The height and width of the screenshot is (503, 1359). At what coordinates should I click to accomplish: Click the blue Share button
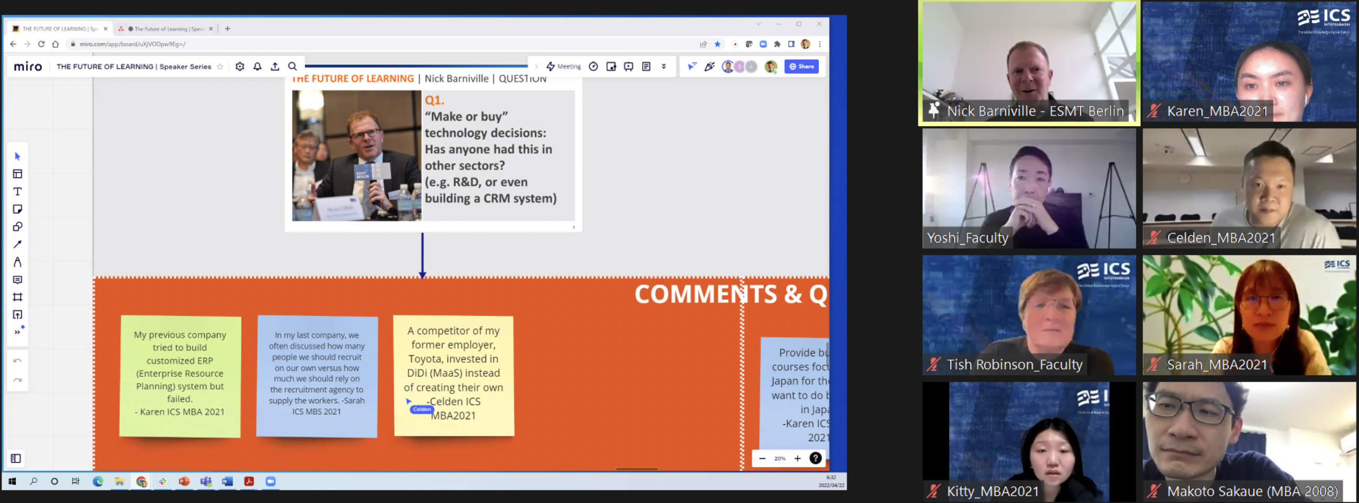coord(801,67)
